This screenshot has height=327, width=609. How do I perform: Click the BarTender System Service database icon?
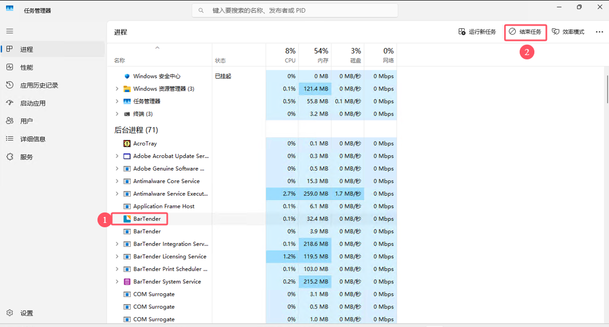(x=127, y=282)
